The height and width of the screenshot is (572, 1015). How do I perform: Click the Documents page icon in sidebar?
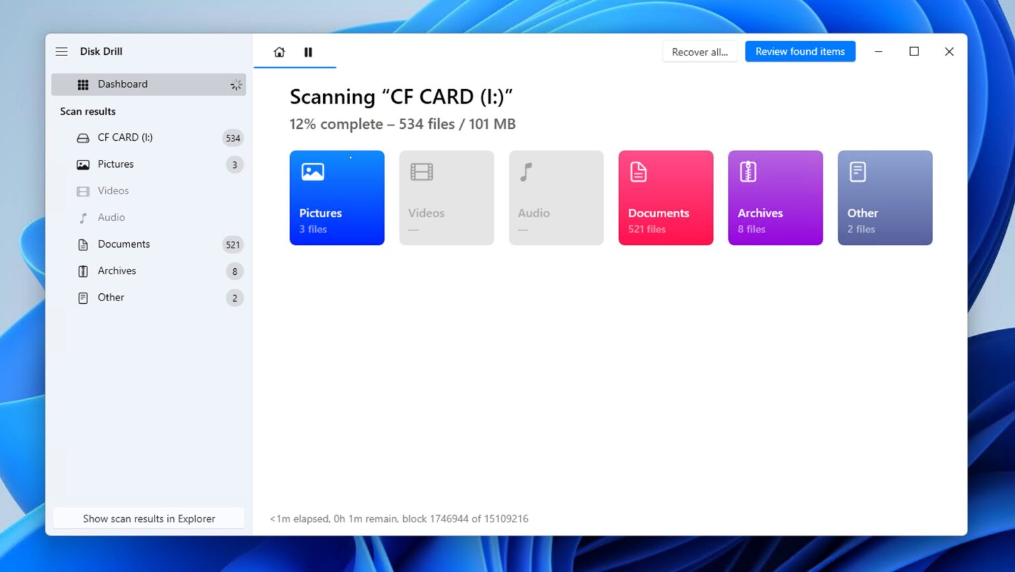pos(83,244)
